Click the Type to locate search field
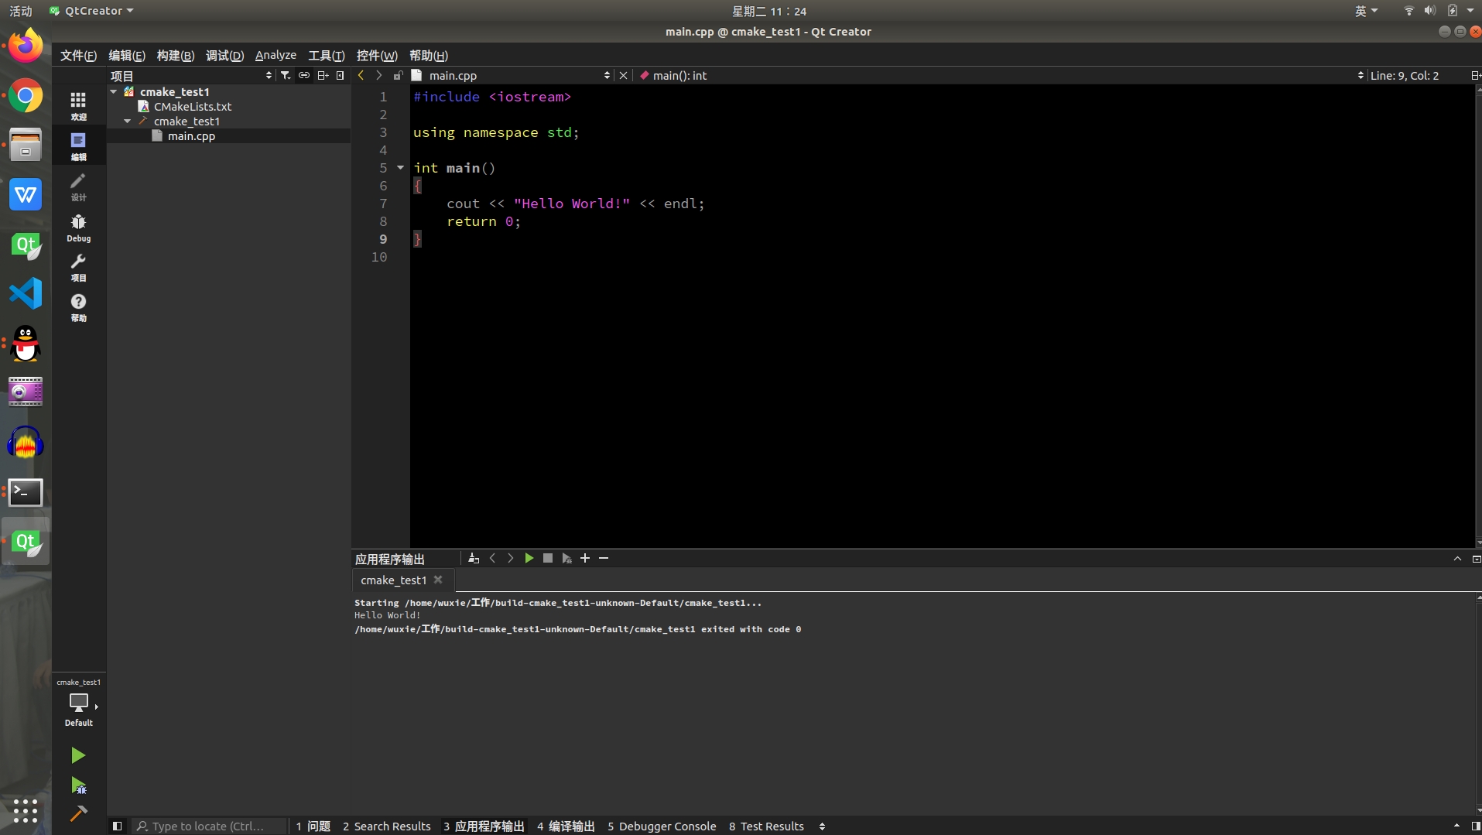 (209, 826)
